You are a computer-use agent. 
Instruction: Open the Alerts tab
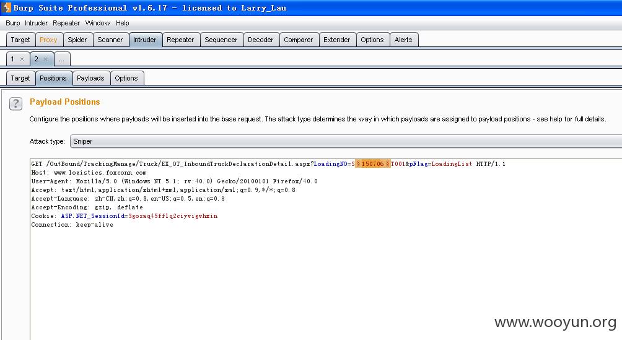click(403, 40)
